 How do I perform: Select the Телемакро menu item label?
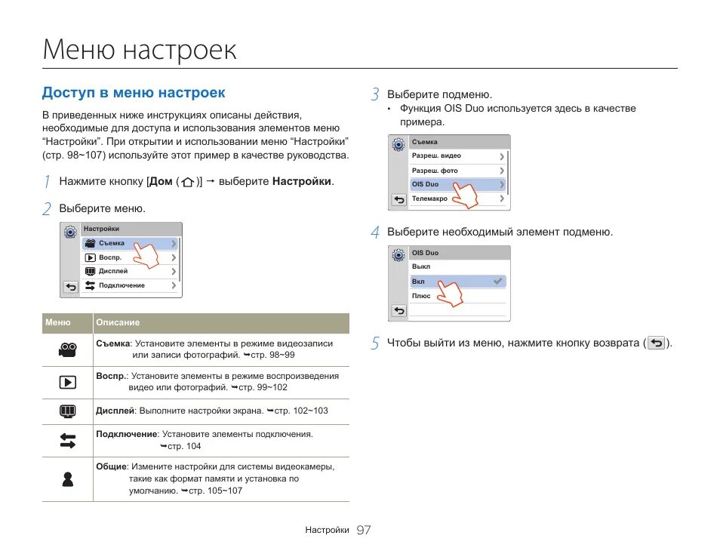point(429,199)
